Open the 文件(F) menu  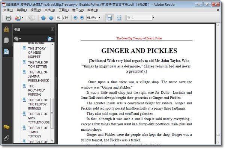pyautogui.click(x=8, y=10)
